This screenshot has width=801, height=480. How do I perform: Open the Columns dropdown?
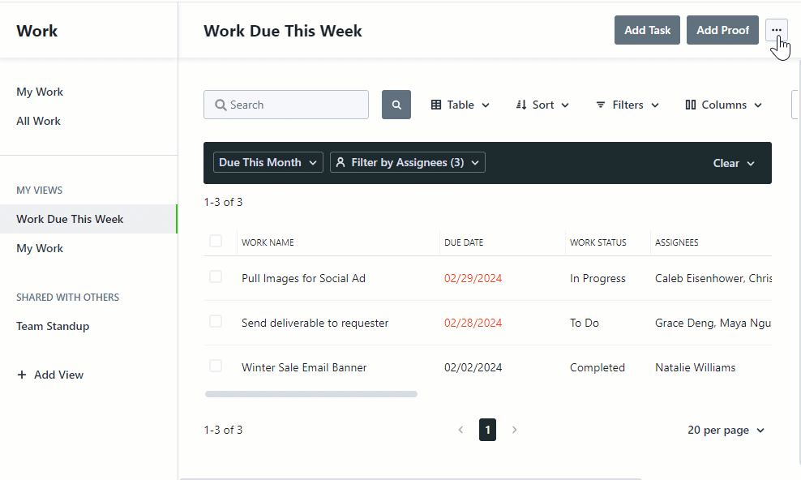coord(723,105)
